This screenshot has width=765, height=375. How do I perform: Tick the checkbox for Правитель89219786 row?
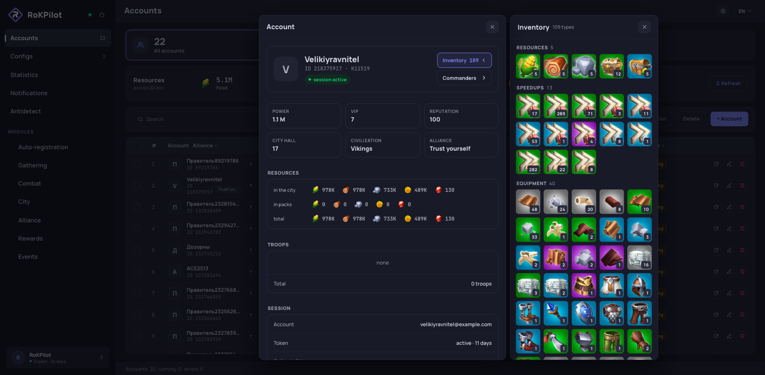click(x=137, y=164)
